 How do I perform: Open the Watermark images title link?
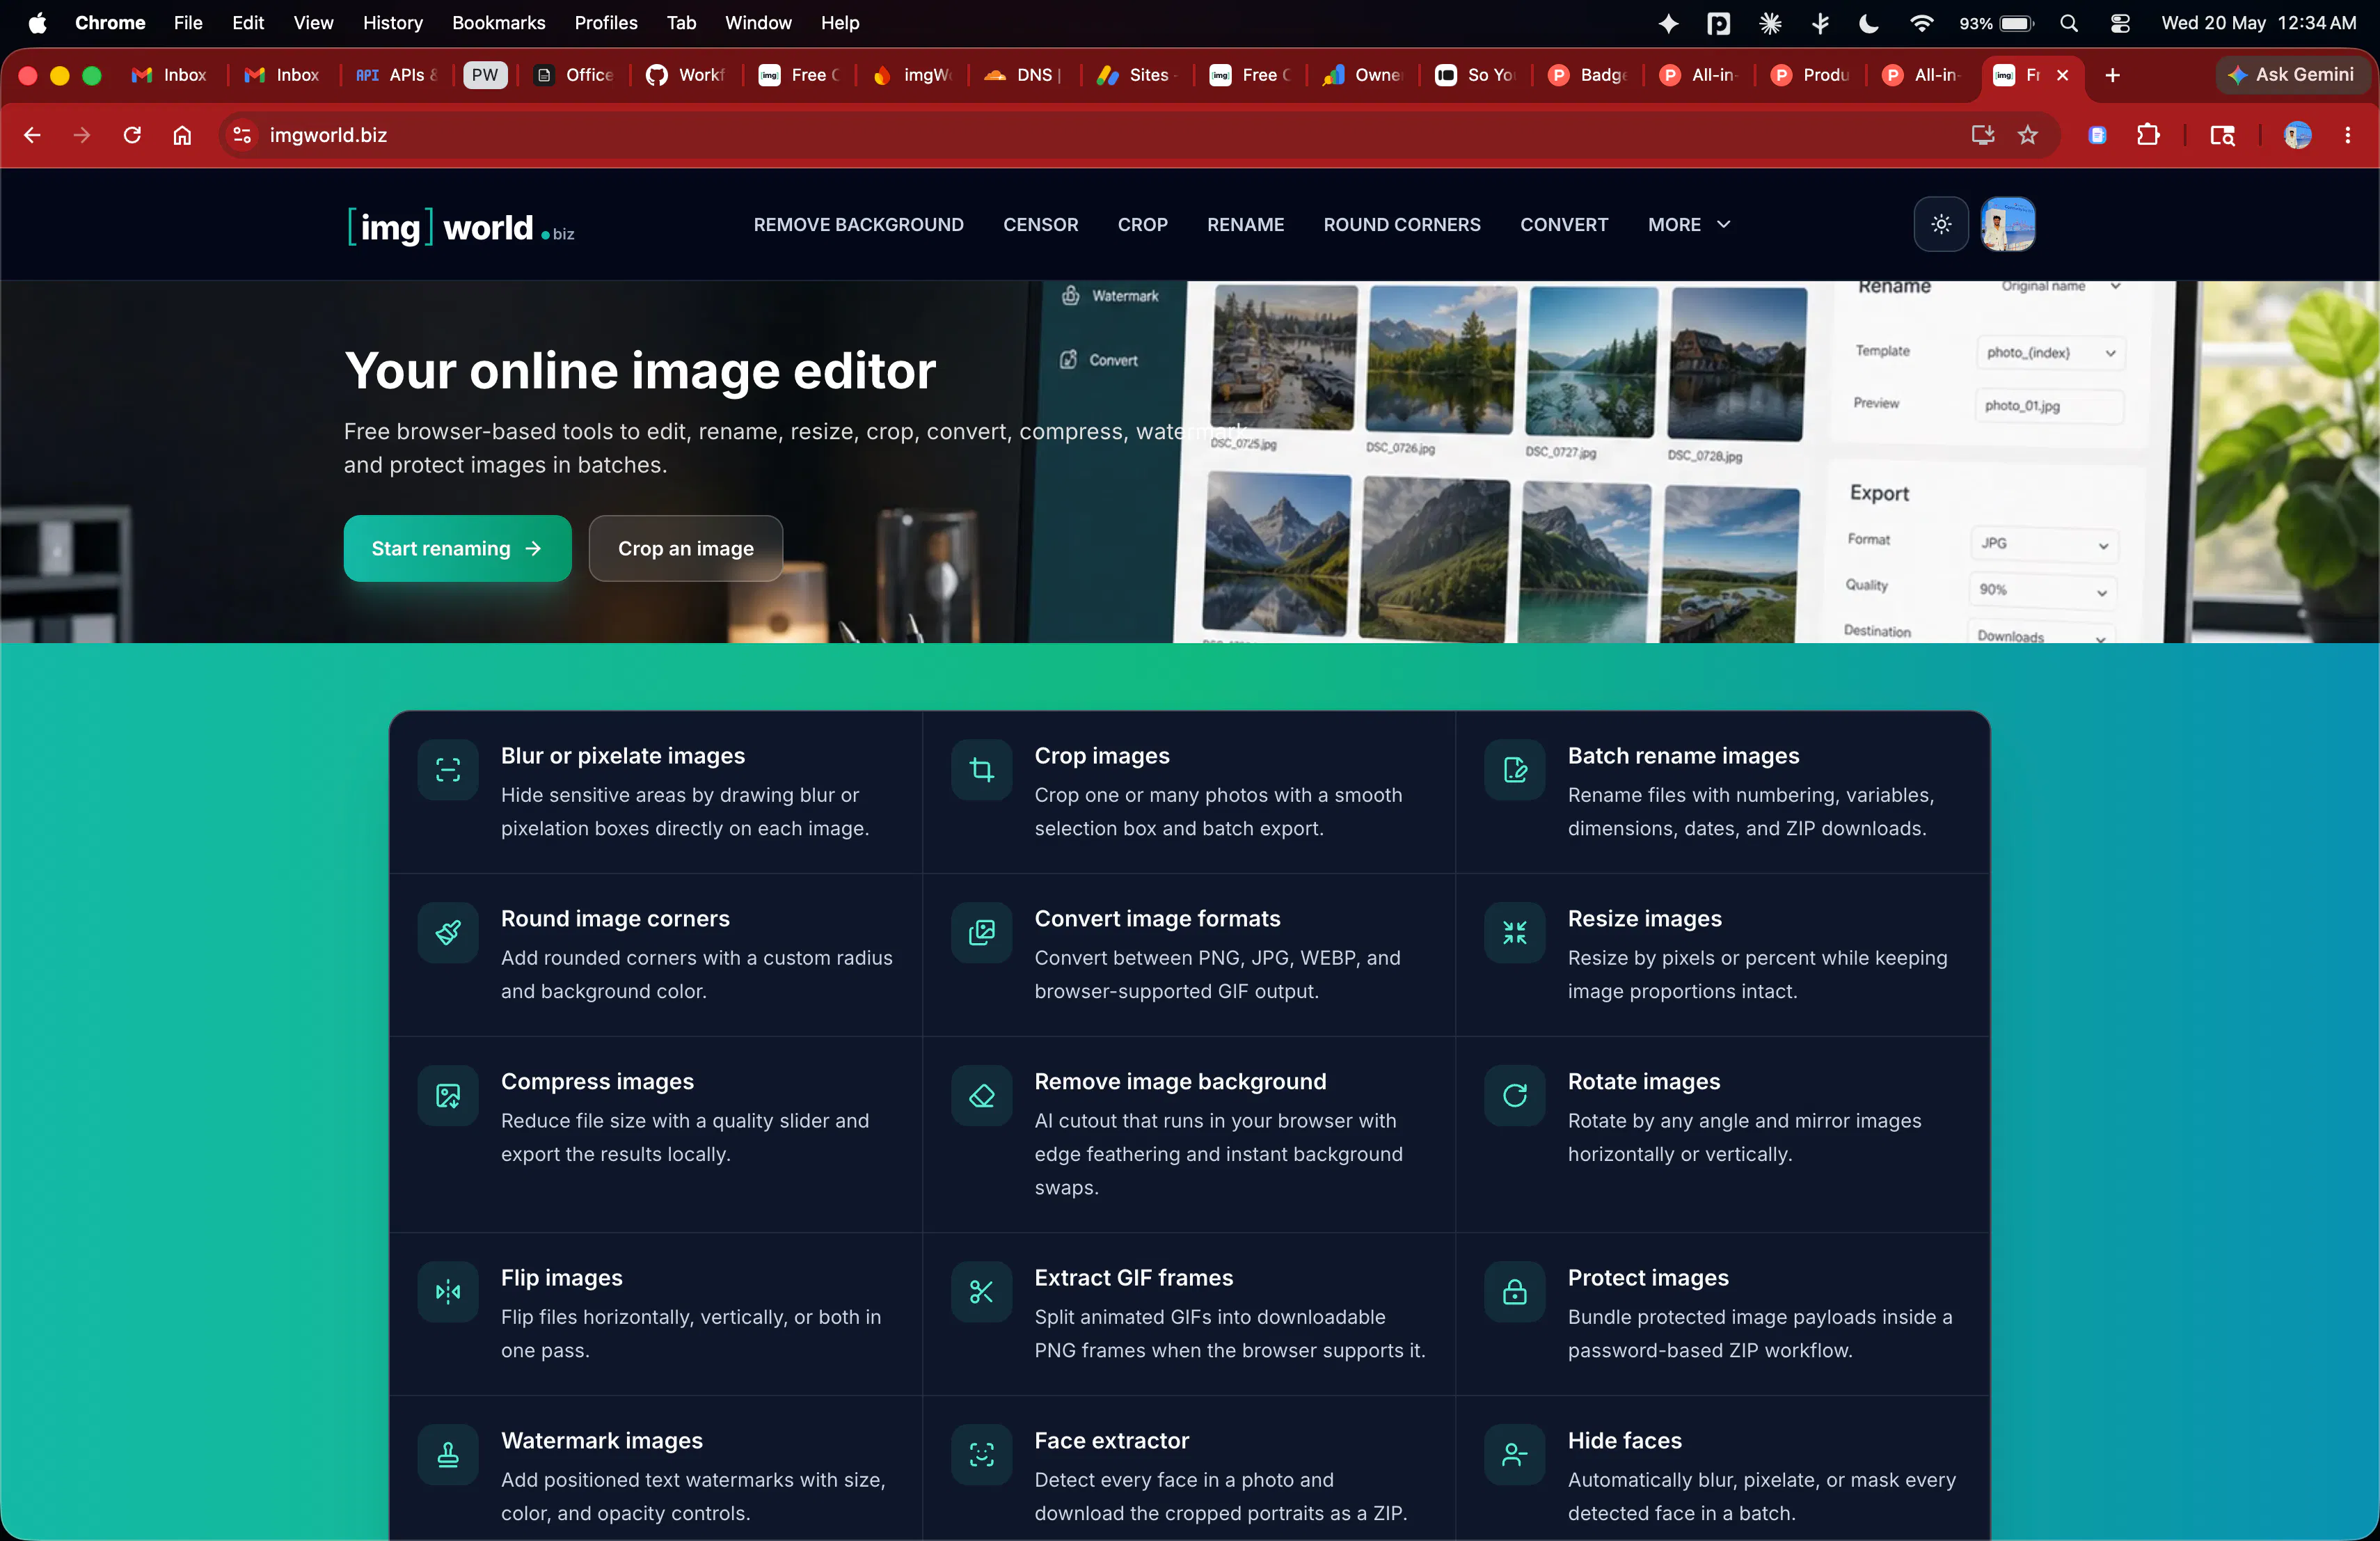coord(601,1440)
